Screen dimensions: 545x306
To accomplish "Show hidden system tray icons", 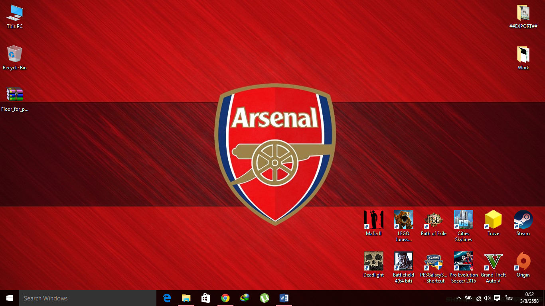I will click(459, 298).
